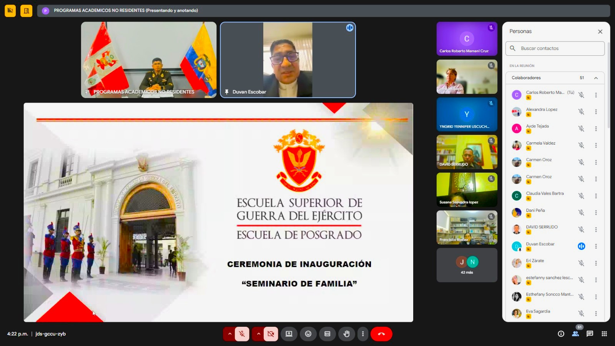The image size is (615, 346).
Task: Click muted mic icon for DAVID SERRUDO
Action: point(581,230)
